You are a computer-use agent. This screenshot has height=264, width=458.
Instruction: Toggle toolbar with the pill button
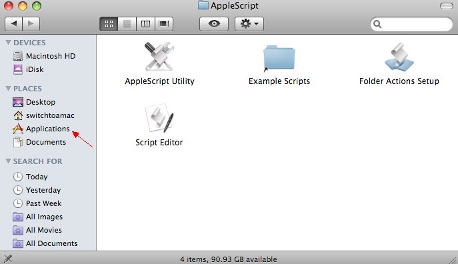pos(446,6)
